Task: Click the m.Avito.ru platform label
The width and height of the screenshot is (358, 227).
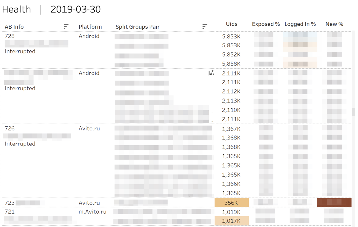Action: click(x=93, y=211)
